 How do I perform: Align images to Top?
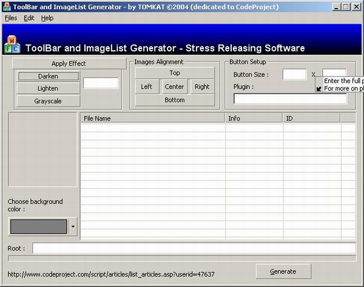coord(175,73)
